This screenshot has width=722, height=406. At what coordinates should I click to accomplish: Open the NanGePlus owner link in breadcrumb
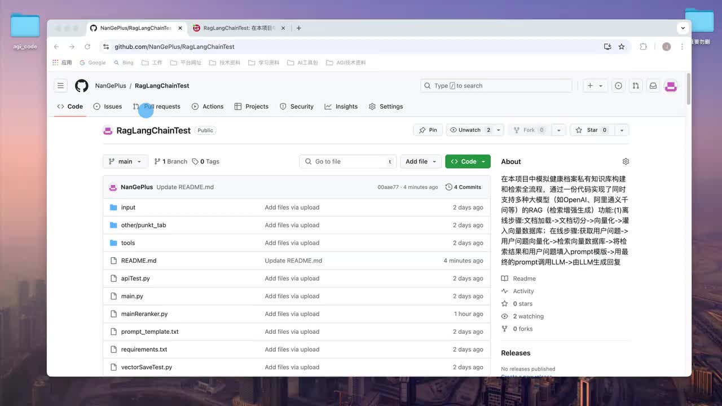(111, 86)
